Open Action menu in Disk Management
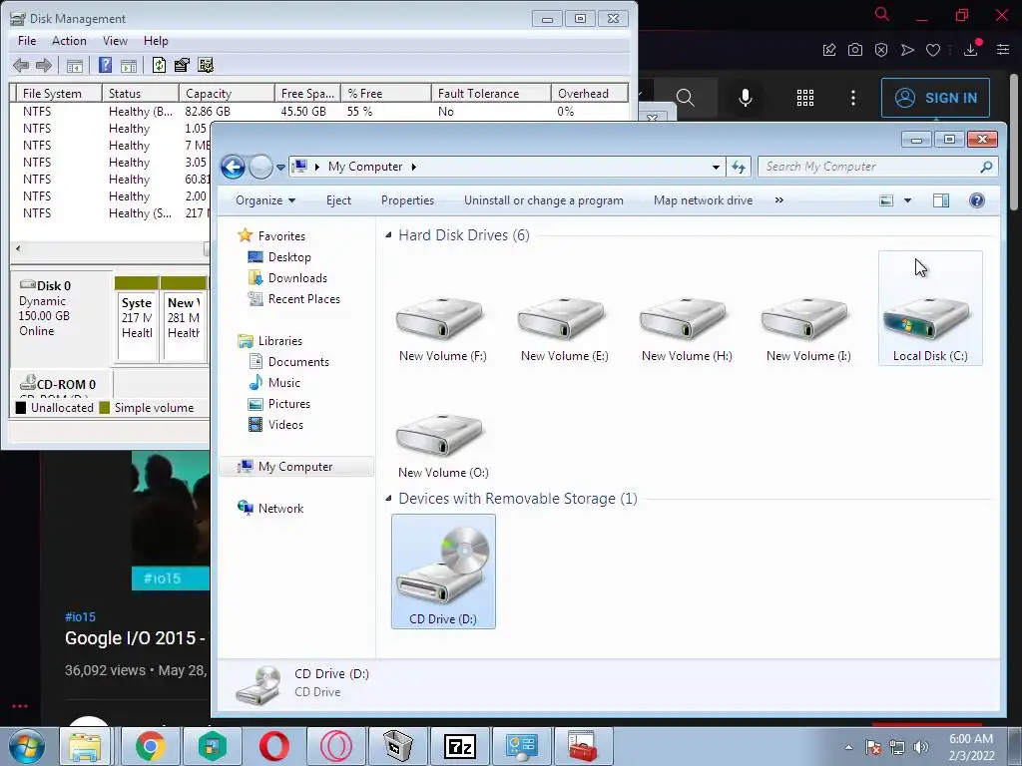This screenshot has height=766, width=1022. [69, 40]
